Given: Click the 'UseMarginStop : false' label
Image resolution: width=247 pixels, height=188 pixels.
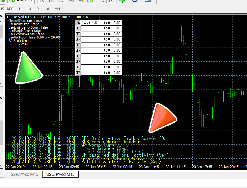Looking at the screenshot, I should pos(24,31).
